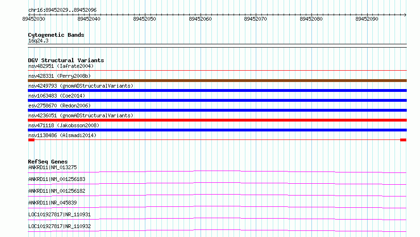
Task: Select the magenta ANKRD11|NM_001256182 intron line
Action: (217, 195)
